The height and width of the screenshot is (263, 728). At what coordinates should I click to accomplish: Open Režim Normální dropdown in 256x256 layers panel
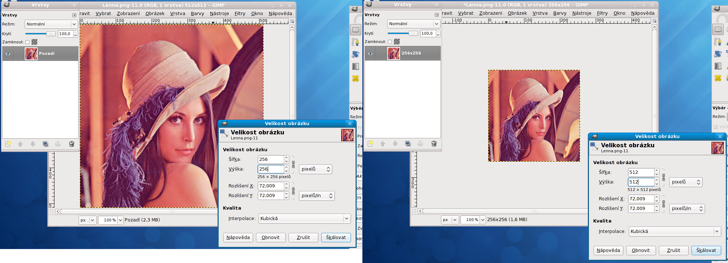414,24
